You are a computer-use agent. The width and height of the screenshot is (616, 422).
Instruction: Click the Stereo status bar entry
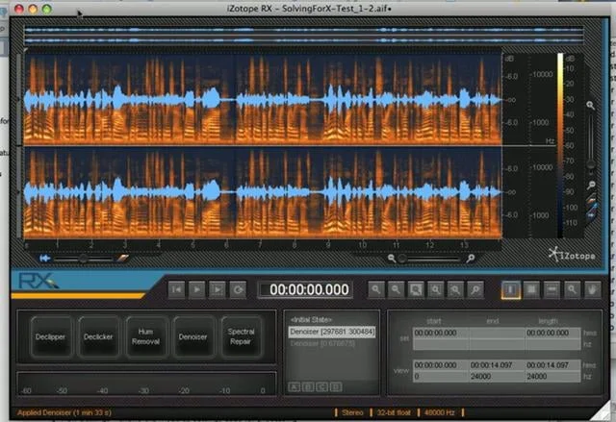tap(352, 412)
